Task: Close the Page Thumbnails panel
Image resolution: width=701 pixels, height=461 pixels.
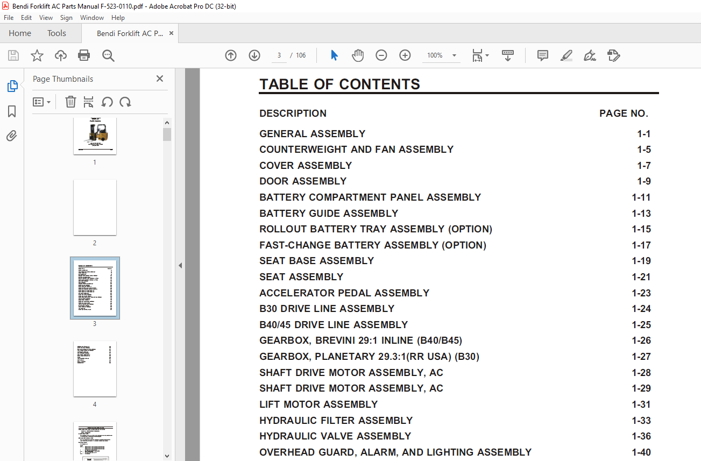Action: pos(160,79)
